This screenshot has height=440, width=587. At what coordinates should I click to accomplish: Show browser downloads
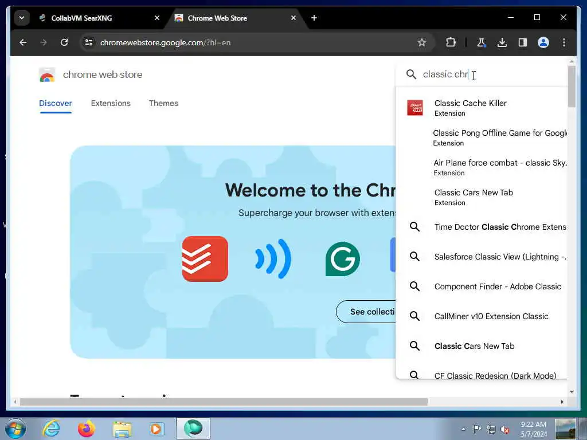(x=502, y=42)
